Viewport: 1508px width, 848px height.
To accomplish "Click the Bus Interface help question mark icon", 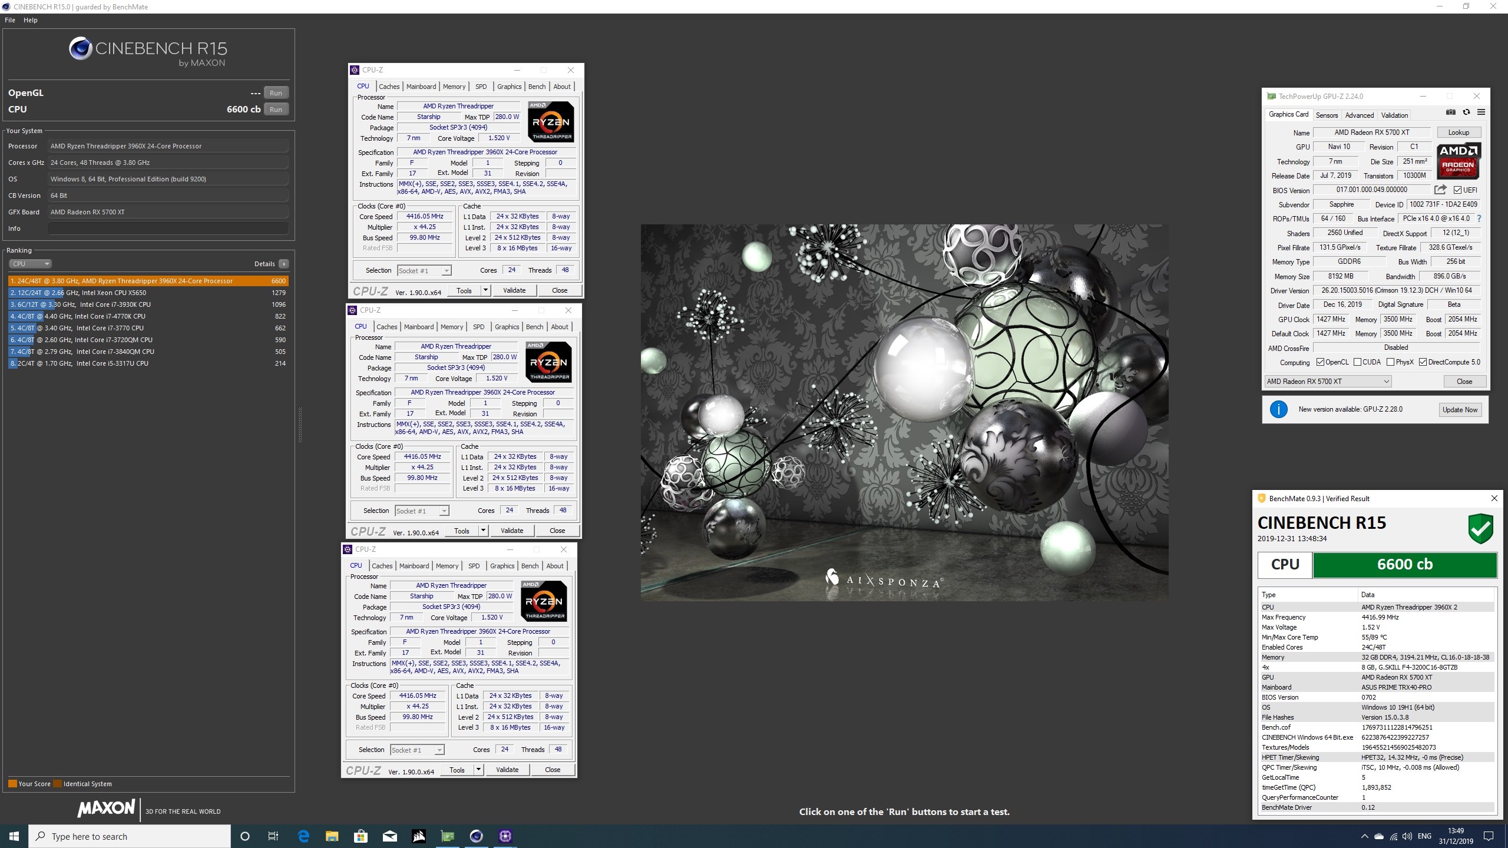I will coord(1480,218).
